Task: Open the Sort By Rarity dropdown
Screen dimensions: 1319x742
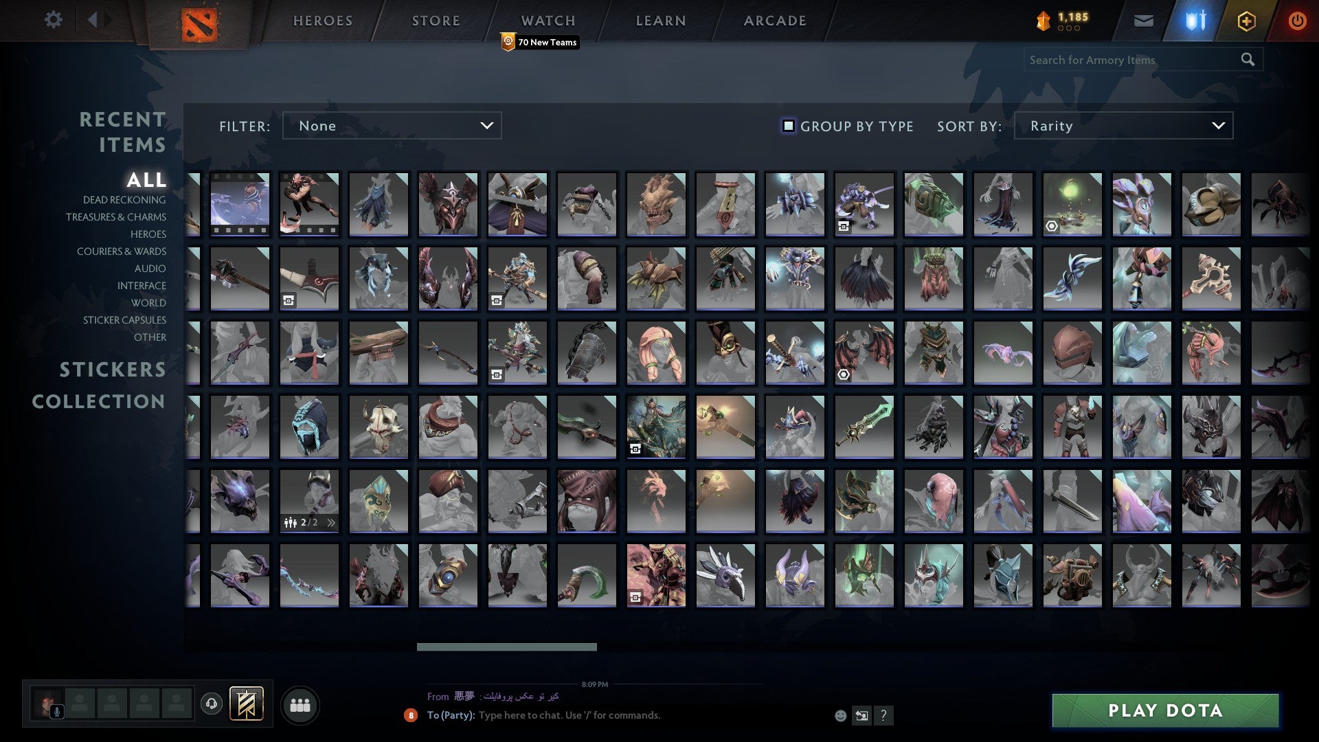Action: (x=1123, y=125)
